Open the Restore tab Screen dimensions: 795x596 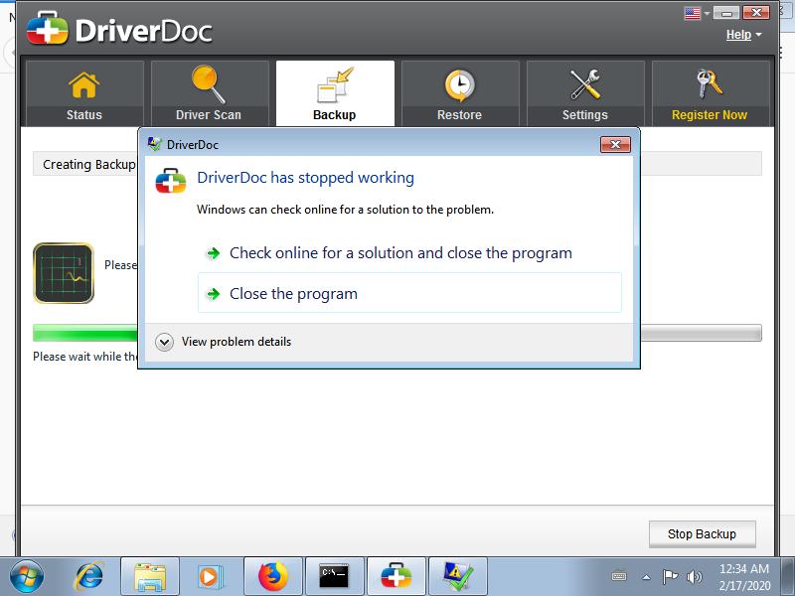pos(460,93)
